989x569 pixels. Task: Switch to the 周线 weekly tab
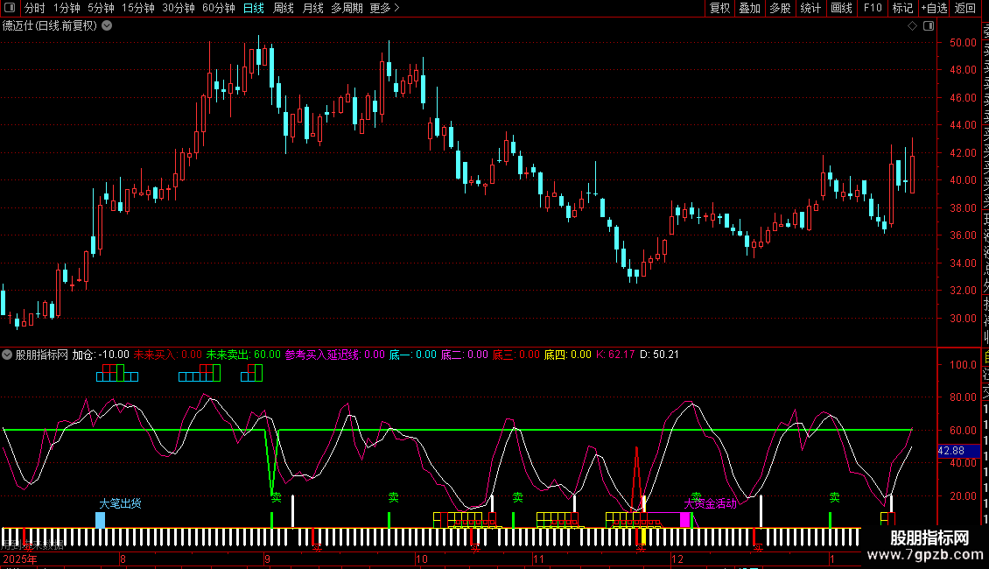[x=284, y=8]
